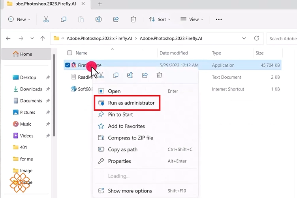Go forward with the right arrow

(x=21, y=38)
